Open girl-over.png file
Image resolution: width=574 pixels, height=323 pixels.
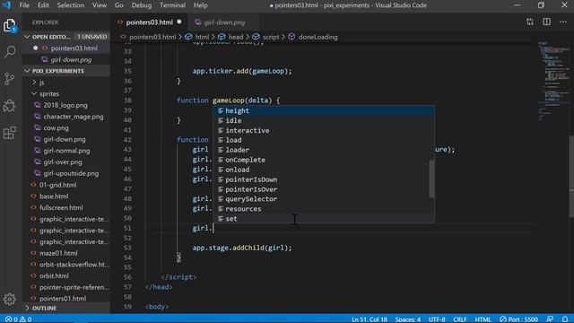[63, 161]
